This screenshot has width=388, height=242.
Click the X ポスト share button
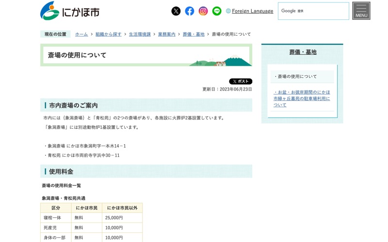(x=241, y=81)
